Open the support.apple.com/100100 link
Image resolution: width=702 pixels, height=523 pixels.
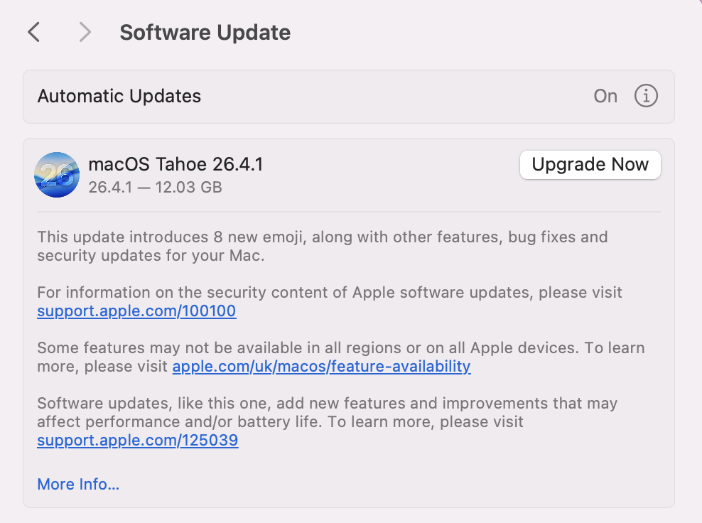pos(136,311)
